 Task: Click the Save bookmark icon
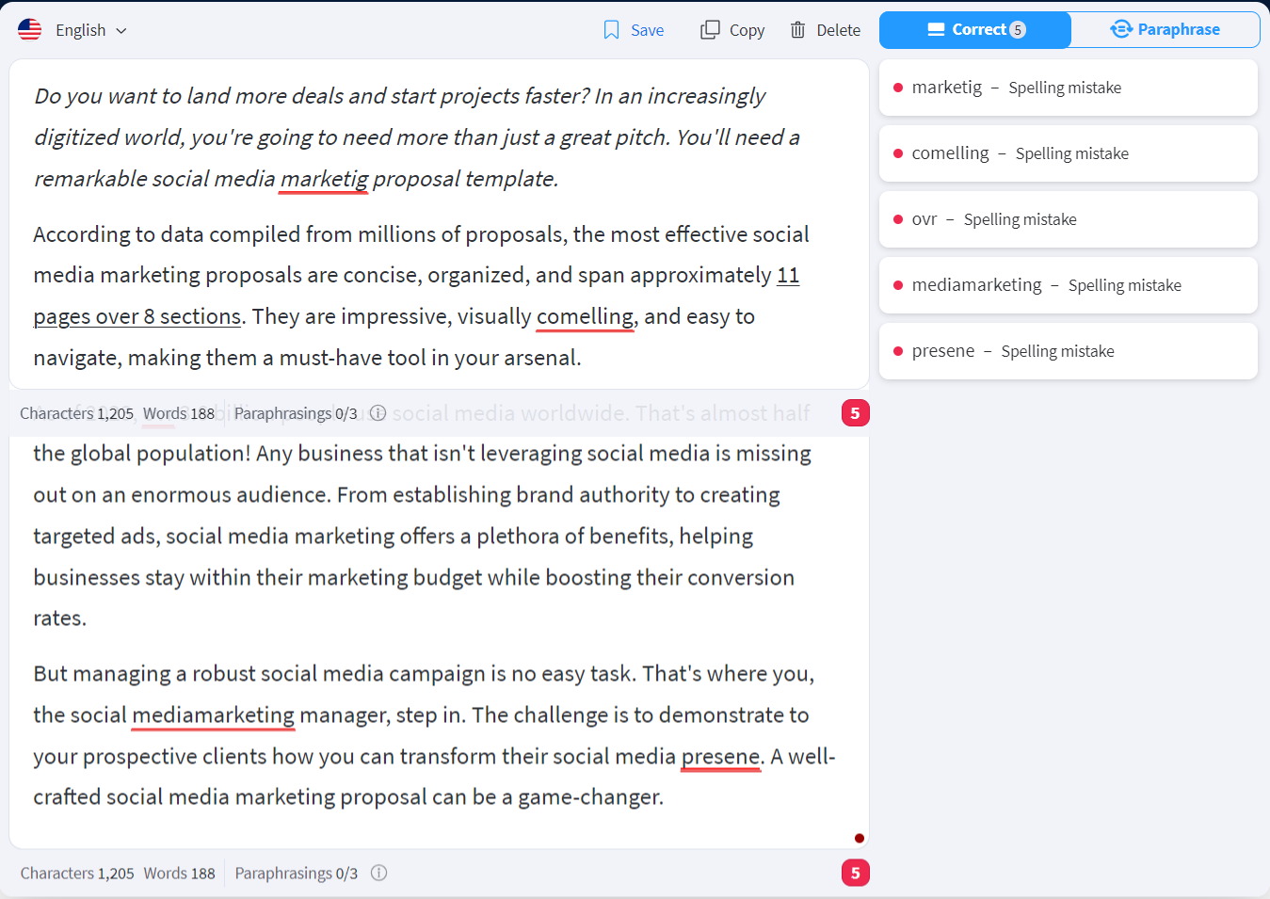[x=611, y=30]
